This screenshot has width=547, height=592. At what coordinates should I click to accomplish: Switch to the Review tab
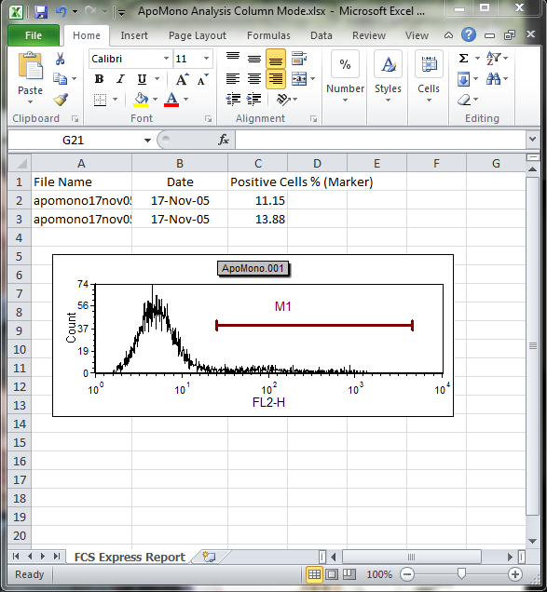point(369,35)
